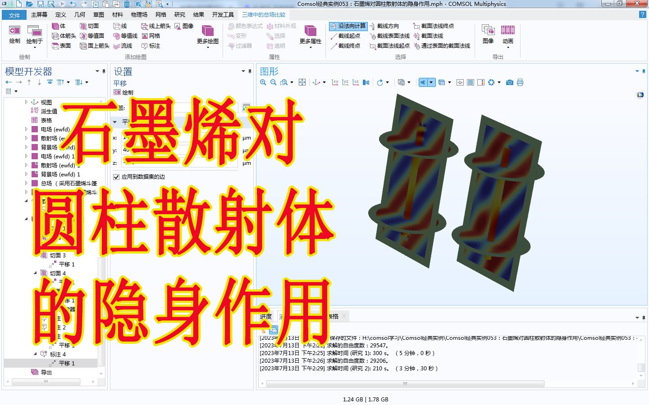This screenshot has height=405, width=649.
Task: Click messages log horizontal scrollbar
Action: pos(405,384)
